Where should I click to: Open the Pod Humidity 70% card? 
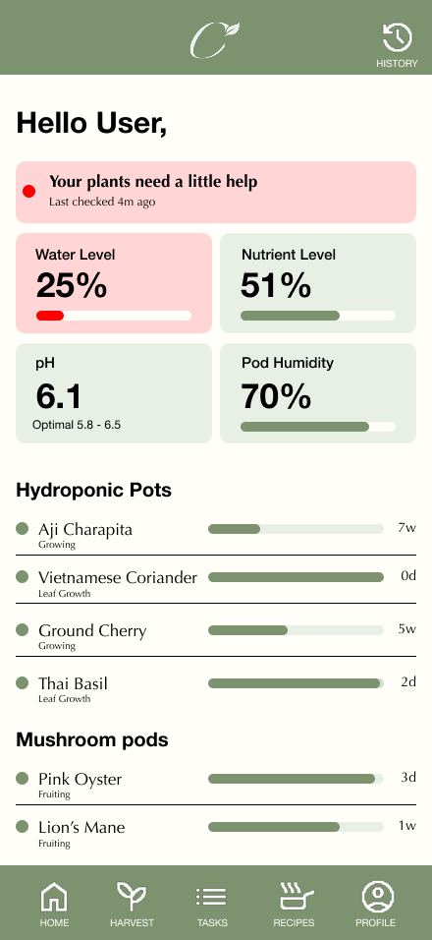(x=318, y=393)
